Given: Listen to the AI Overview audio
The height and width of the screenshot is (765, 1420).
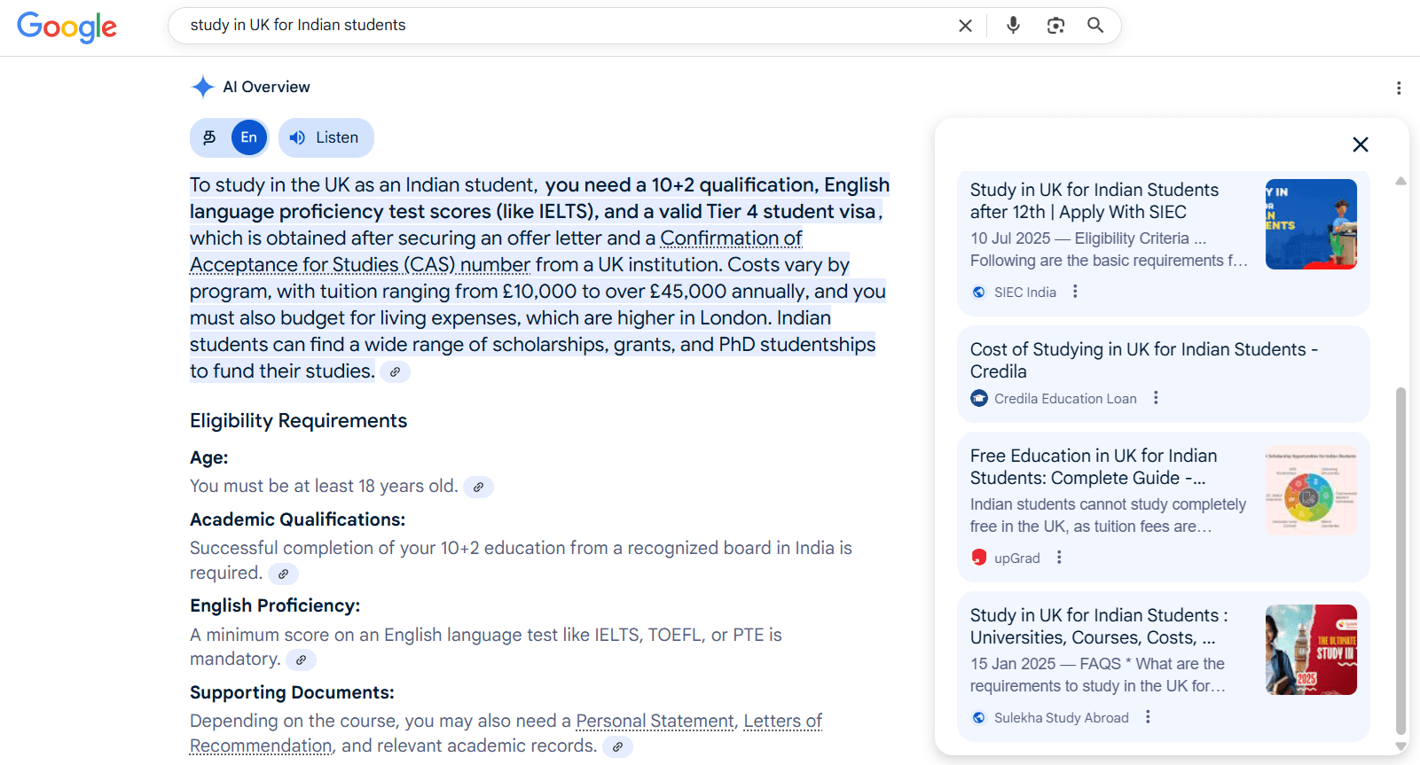Looking at the screenshot, I should coord(326,137).
